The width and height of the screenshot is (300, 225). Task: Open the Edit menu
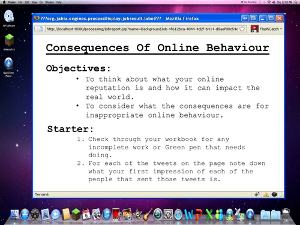[x=27, y=2]
